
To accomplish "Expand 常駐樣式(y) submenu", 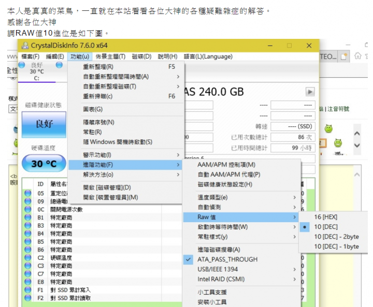I will 241,237.
